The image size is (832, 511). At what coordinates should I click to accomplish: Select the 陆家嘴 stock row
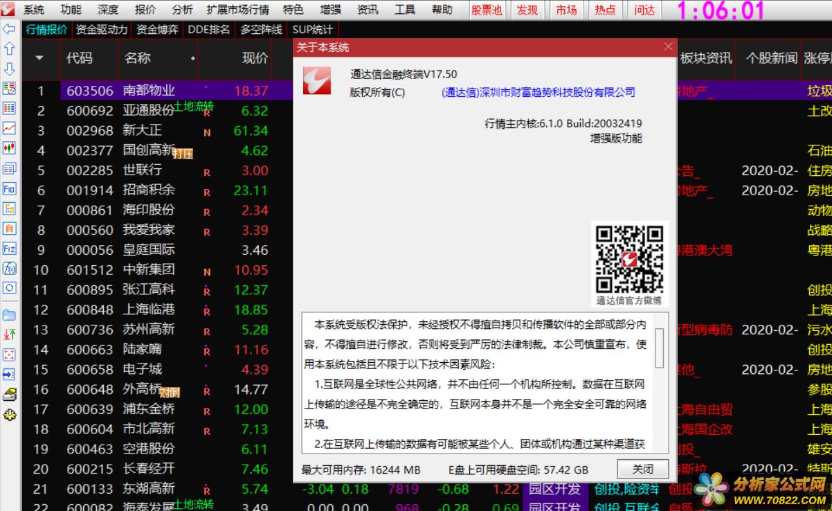click(x=158, y=350)
